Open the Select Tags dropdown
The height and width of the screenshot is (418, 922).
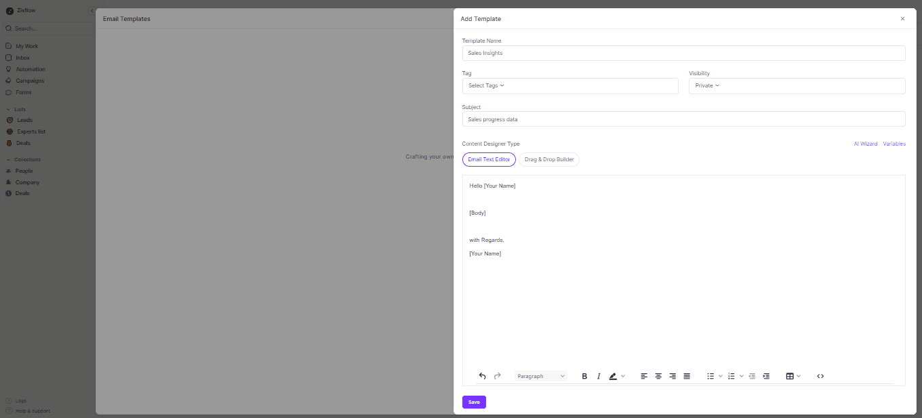pos(485,85)
